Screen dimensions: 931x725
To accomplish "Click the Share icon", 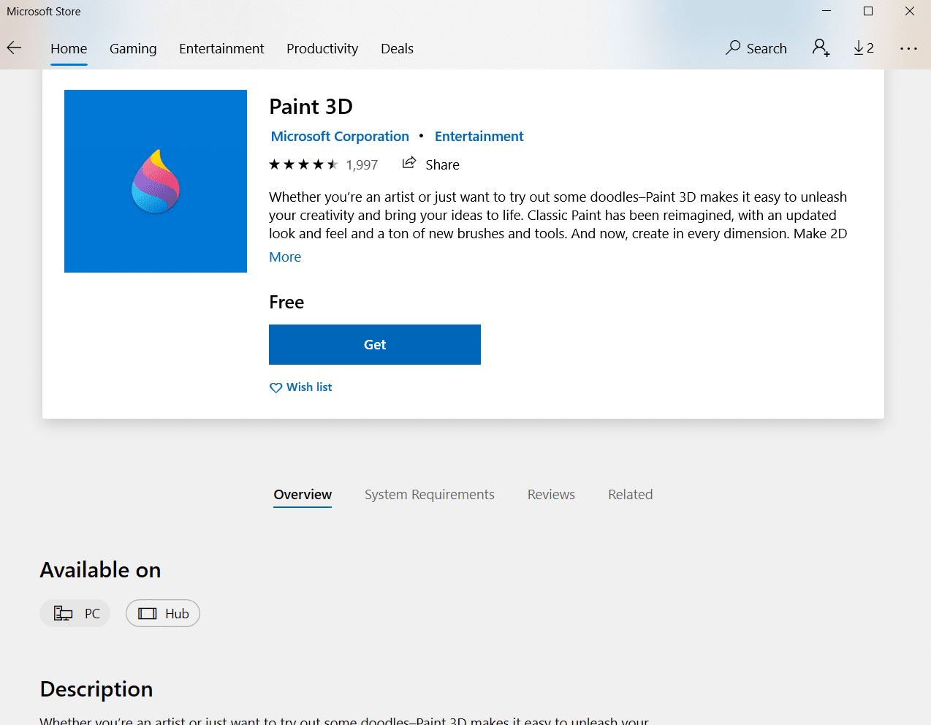I will [x=409, y=163].
